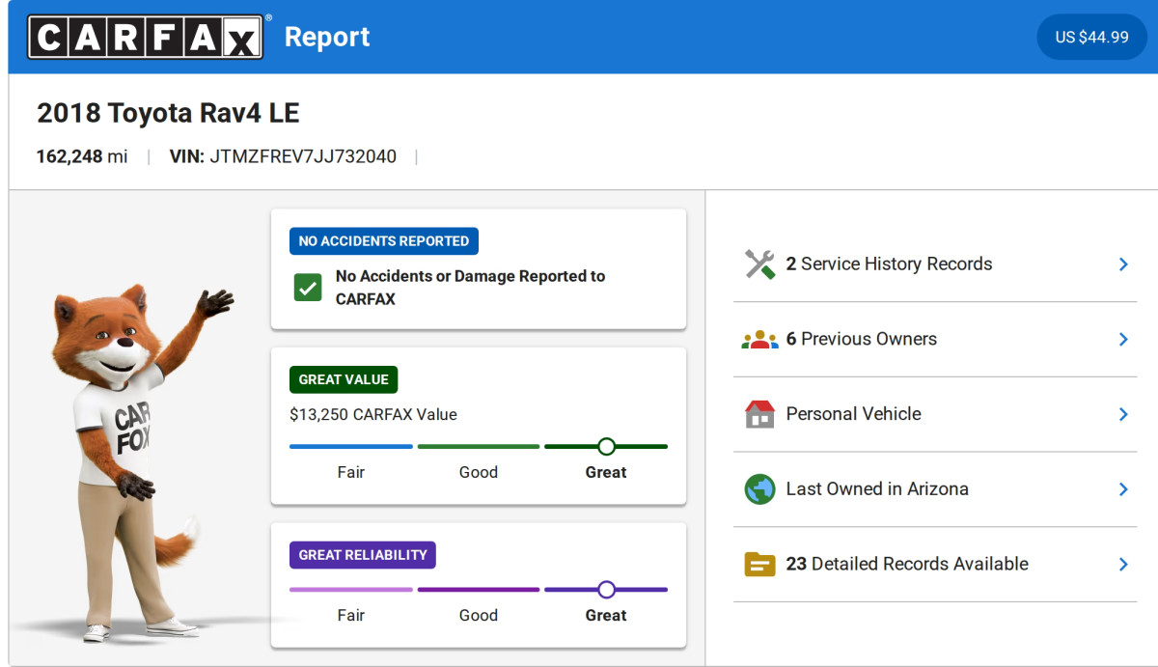Click the Fair label under value slider

point(351,472)
